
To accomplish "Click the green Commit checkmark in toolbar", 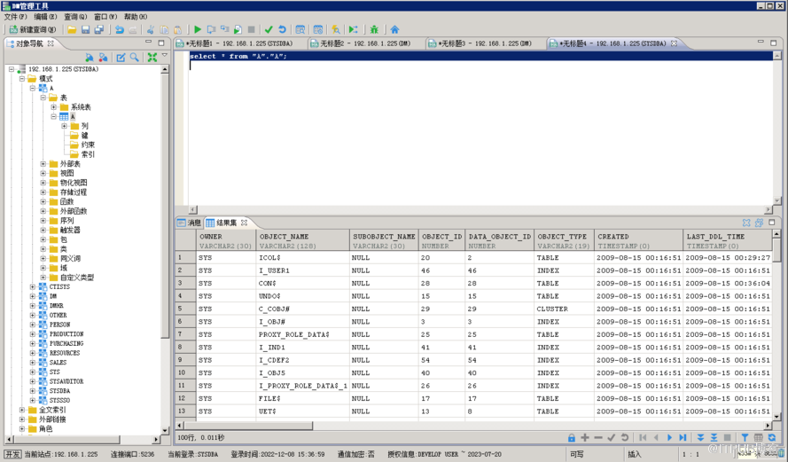I will 269,29.
